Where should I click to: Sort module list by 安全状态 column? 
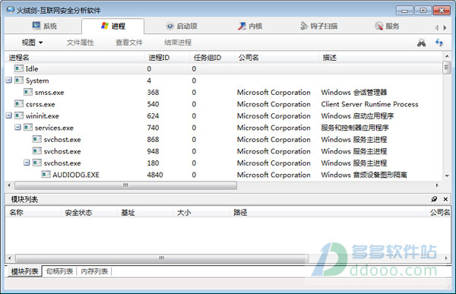click(89, 213)
